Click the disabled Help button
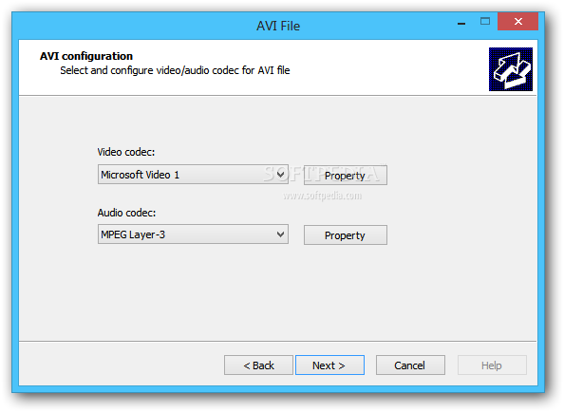564x412 pixels. (492, 365)
